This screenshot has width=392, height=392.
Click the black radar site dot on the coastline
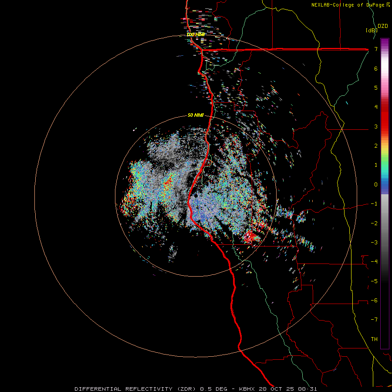[196, 196]
